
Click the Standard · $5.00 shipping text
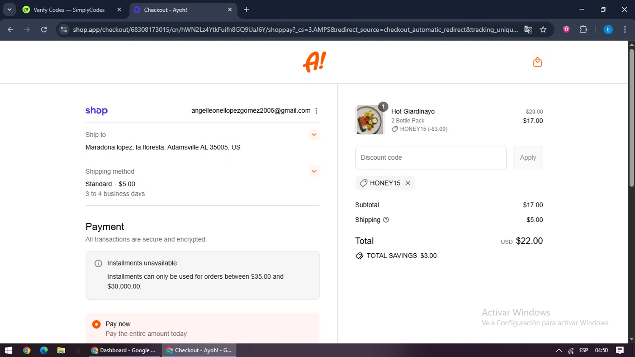[110, 184]
